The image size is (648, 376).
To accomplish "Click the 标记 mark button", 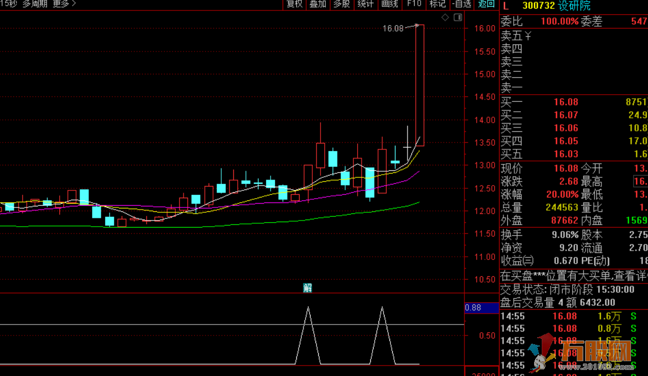I will [x=438, y=4].
